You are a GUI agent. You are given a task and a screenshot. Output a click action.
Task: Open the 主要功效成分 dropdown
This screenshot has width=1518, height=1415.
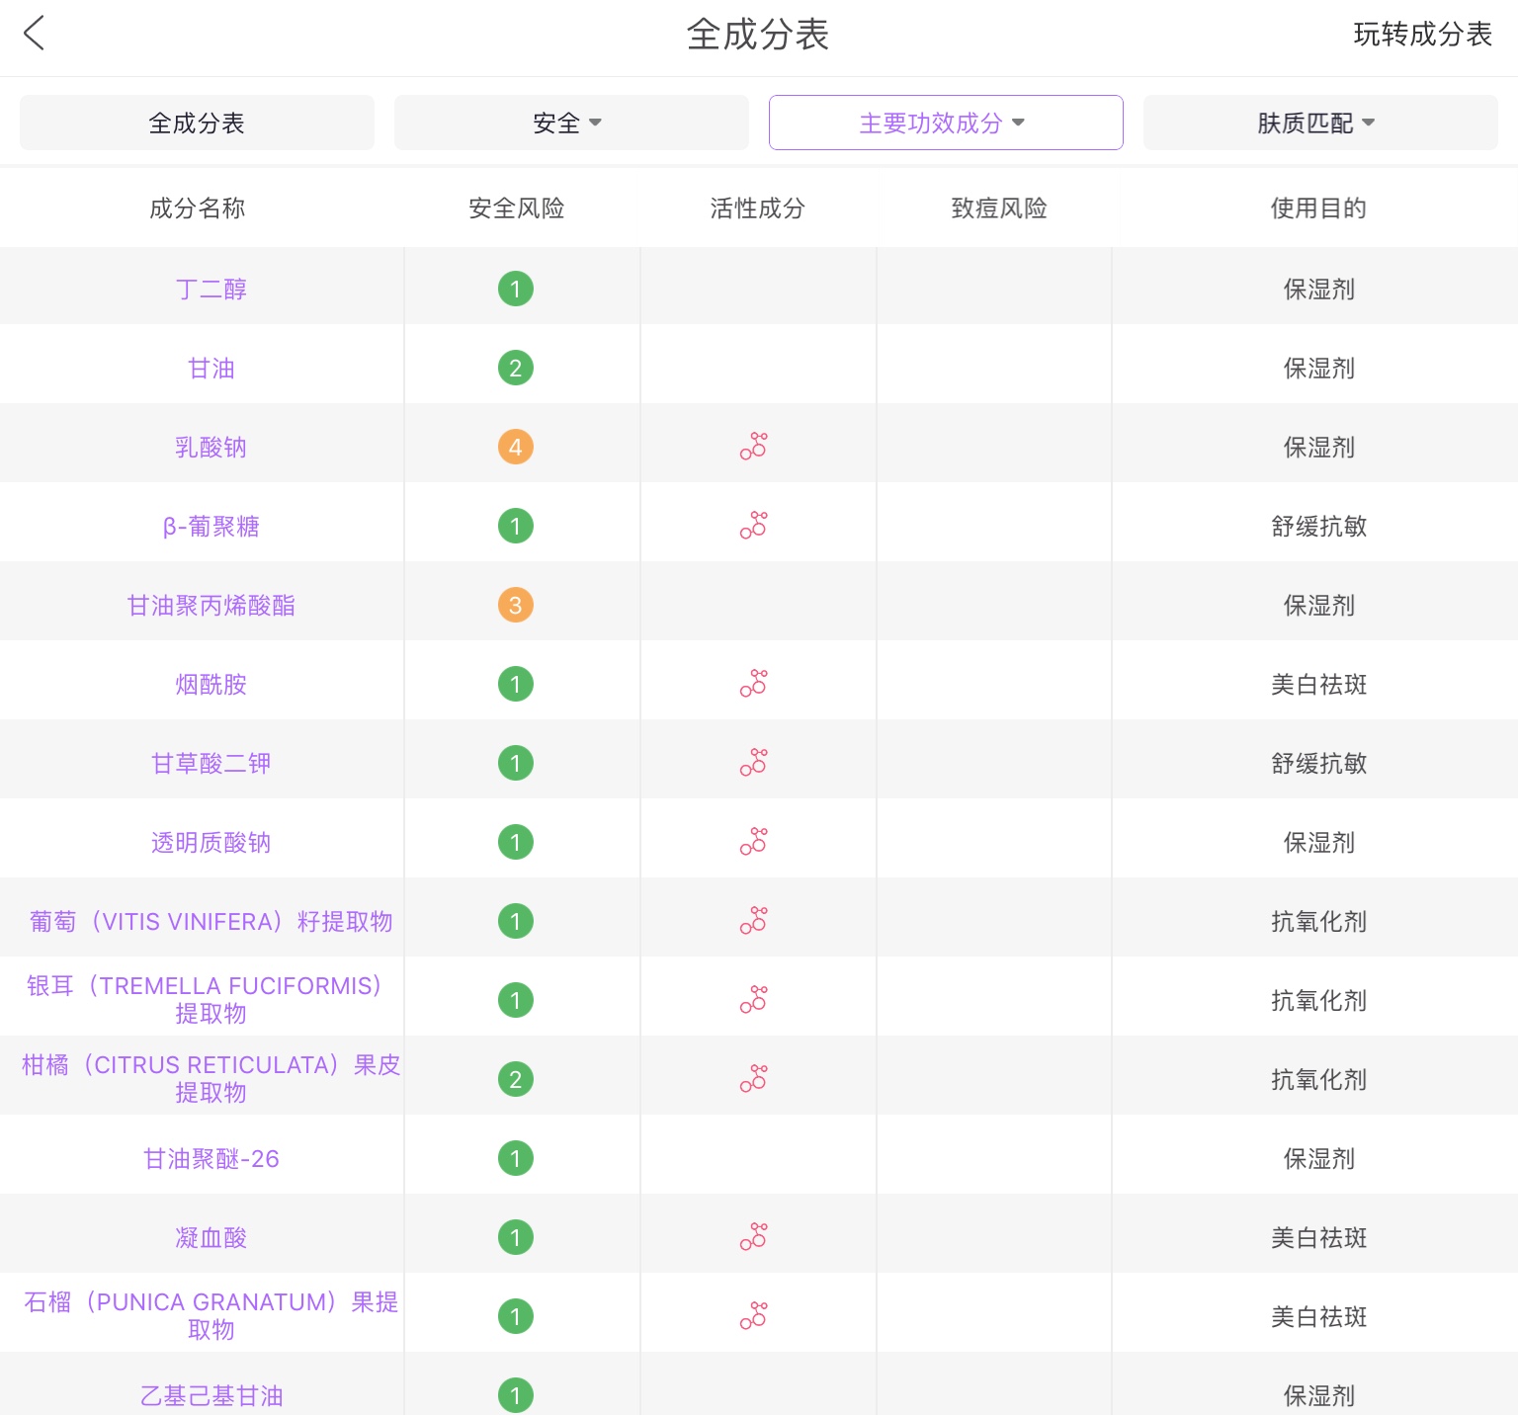pyautogui.click(x=946, y=123)
